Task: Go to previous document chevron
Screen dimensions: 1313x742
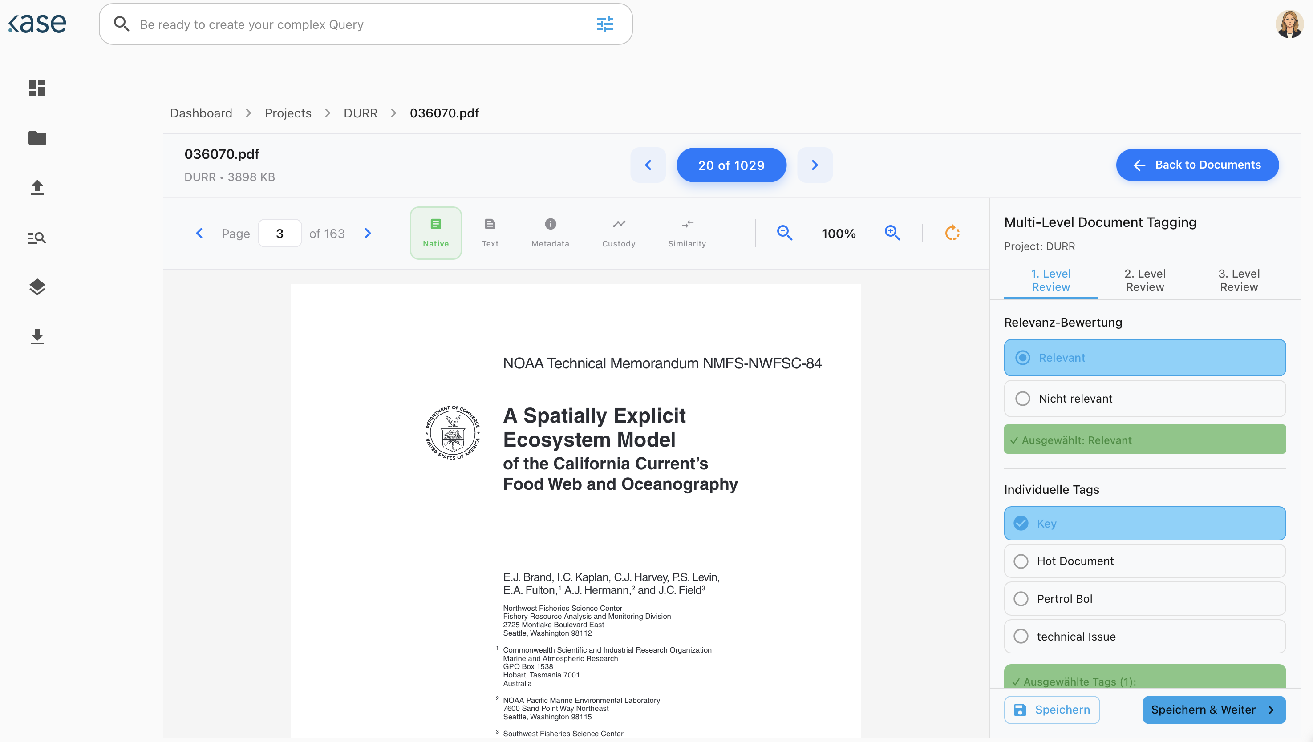Action: click(648, 165)
